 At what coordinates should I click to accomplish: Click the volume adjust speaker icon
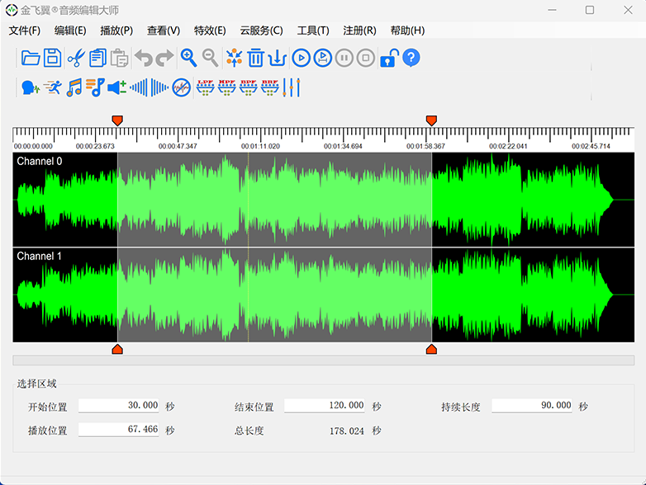coord(117,87)
